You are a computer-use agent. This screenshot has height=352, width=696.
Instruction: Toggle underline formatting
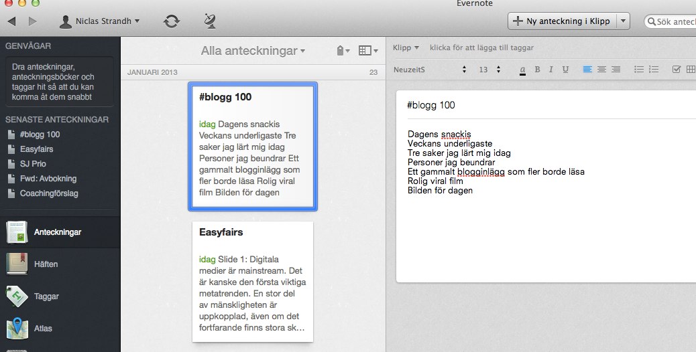[x=565, y=70]
